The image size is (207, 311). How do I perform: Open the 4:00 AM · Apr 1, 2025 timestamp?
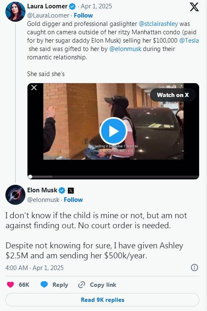tap(35, 268)
